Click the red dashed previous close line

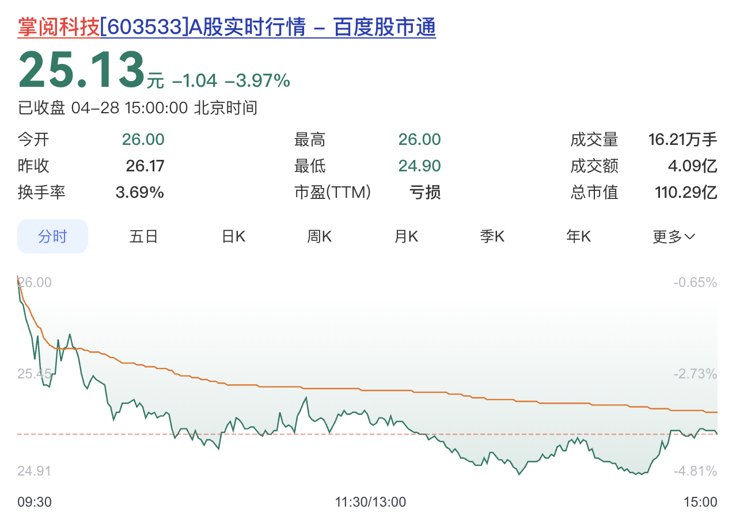tap(346, 433)
